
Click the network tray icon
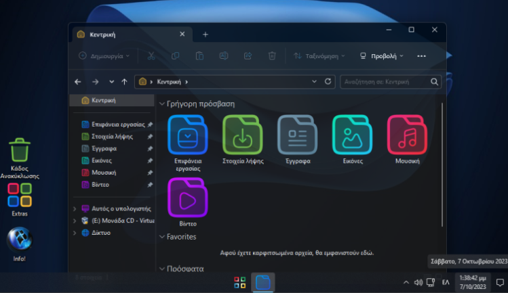click(x=431, y=282)
